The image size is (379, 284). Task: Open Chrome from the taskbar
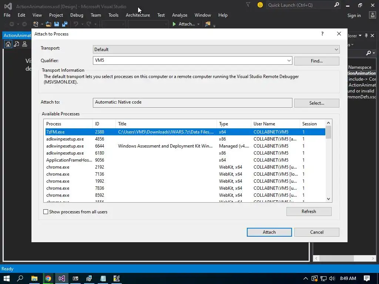click(48, 278)
